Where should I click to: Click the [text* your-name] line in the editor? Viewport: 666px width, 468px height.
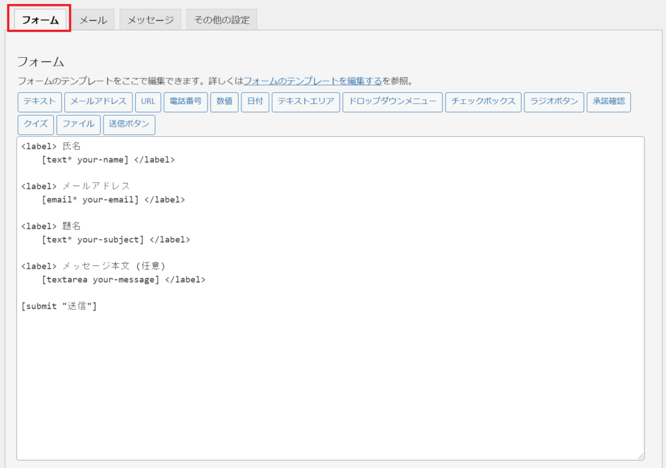(x=108, y=160)
